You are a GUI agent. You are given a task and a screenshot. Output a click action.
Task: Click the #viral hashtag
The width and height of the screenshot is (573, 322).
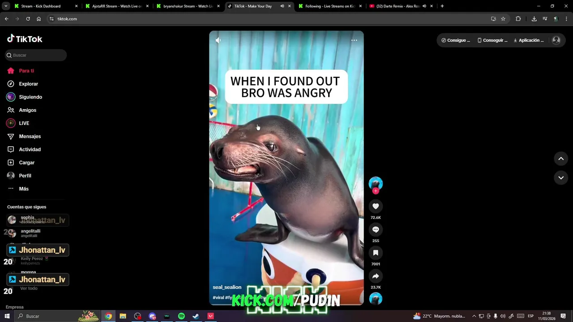pyautogui.click(x=218, y=297)
